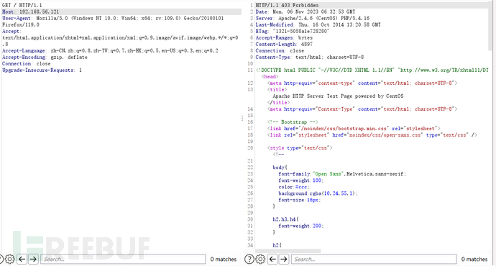Go to next match in request pane
This screenshot has height=266, width=496.
33,259
